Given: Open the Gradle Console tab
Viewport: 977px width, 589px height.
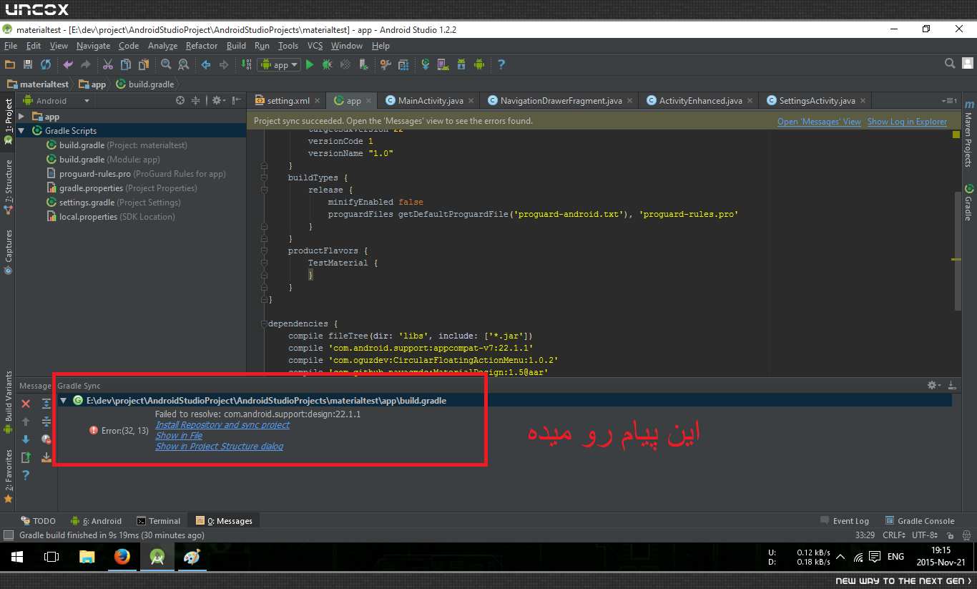Looking at the screenshot, I should pos(920,521).
